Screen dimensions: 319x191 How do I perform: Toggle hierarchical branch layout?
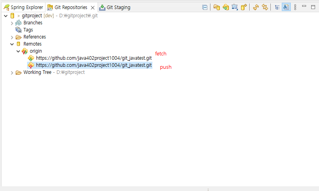pos(277,7)
